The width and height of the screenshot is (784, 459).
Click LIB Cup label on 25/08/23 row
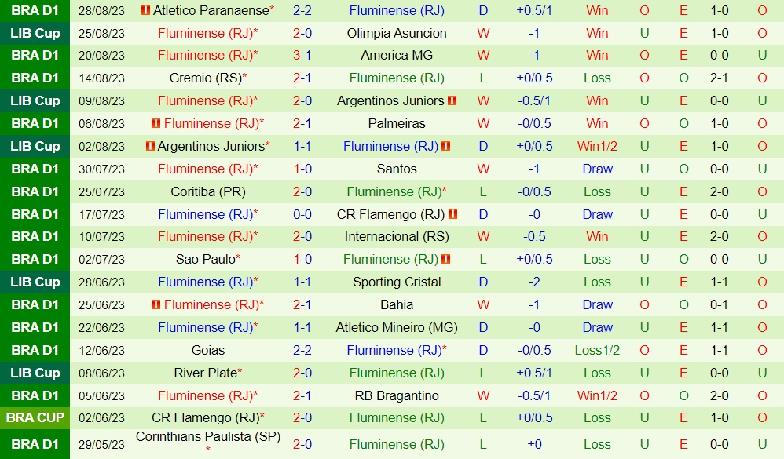(35, 34)
